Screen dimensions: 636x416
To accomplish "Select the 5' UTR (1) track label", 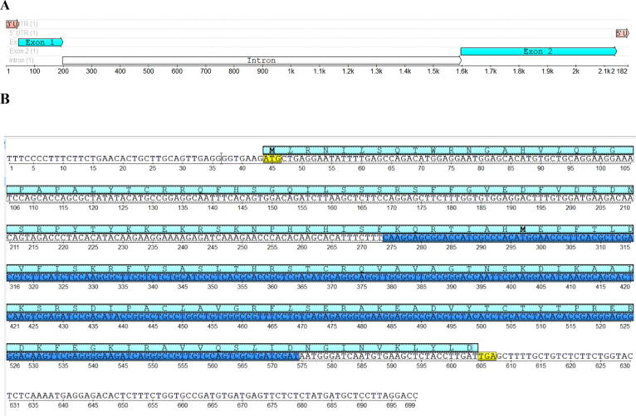I will [23, 32].
